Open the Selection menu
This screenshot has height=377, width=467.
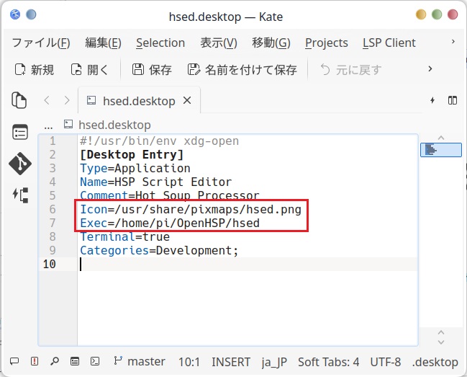pyautogui.click(x=160, y=43)
